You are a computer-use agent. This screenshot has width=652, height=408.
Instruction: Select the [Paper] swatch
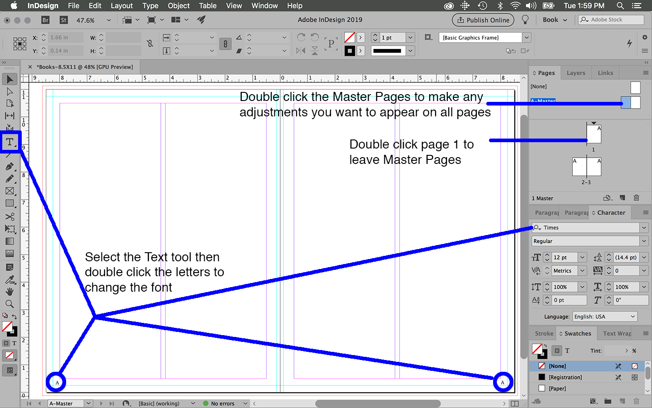click(x=557, y=389)
